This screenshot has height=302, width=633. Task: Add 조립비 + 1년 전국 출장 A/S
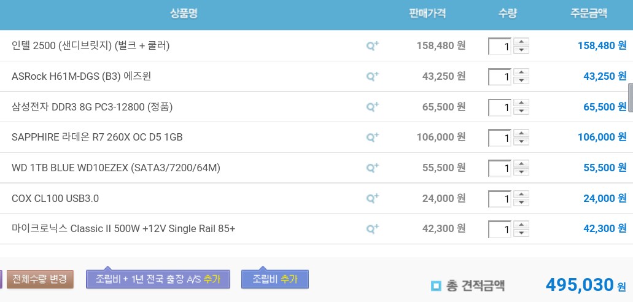tap(158, 279)
